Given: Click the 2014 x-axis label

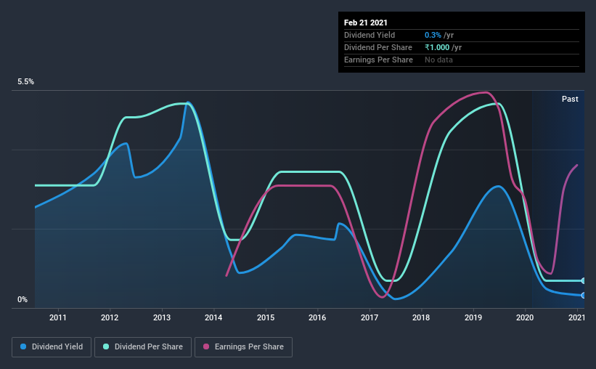Looking at the screenshot, I should [x=213, y=317].
